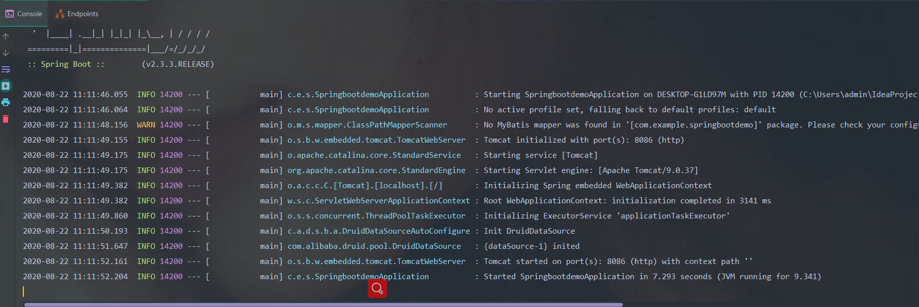Click timestamp 2020-08-22 11:11:52.204
Image resolution: width=919 pixels, height=307 pixels.
click(x=76, y=277)
